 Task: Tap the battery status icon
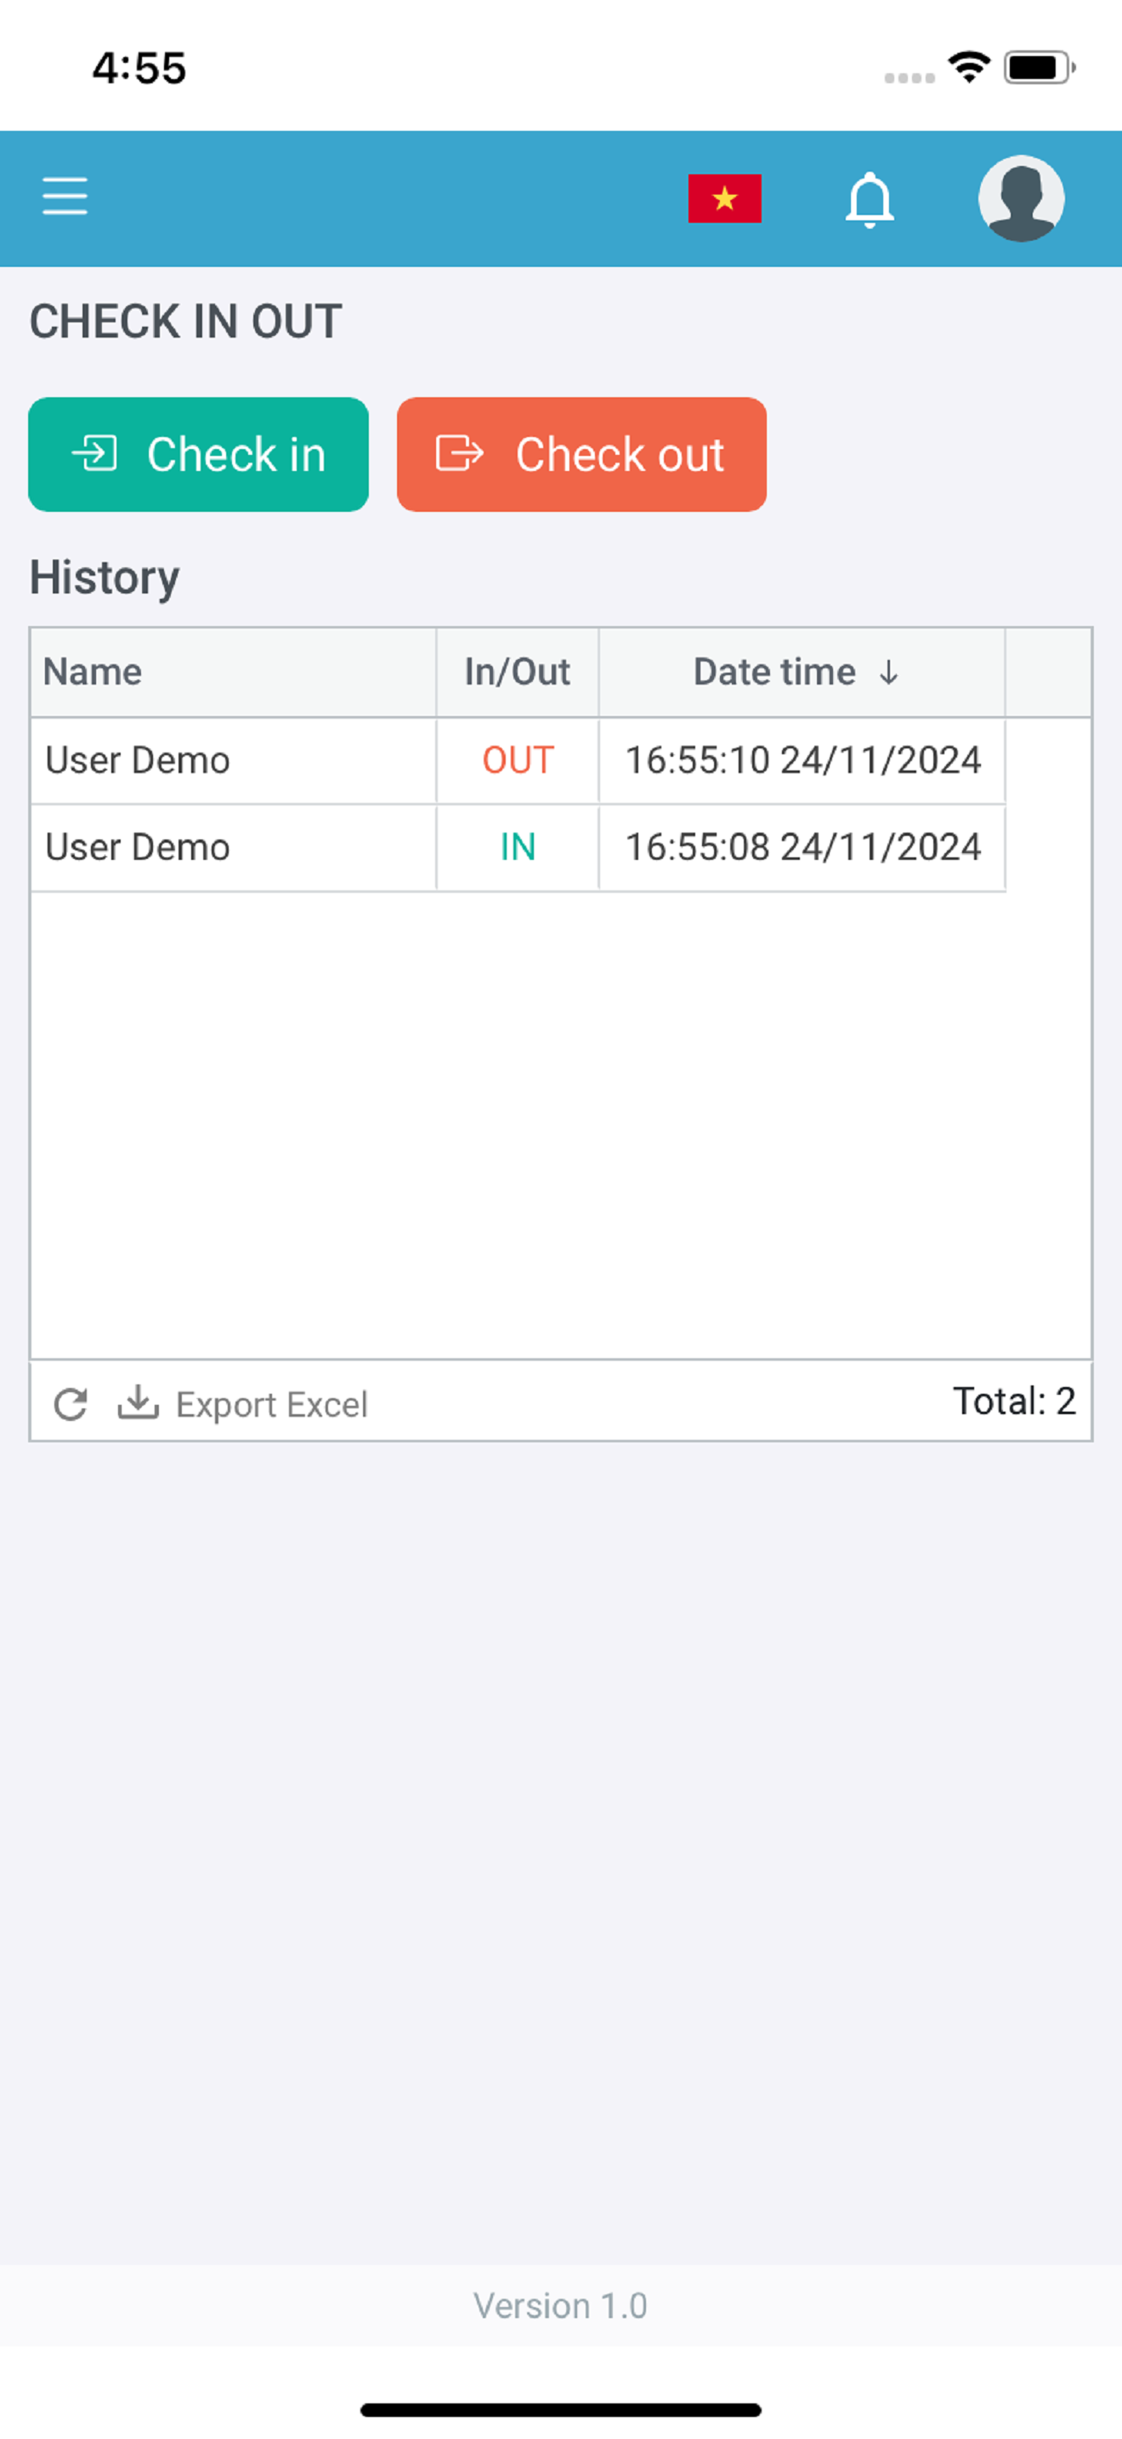[1040, 67]
